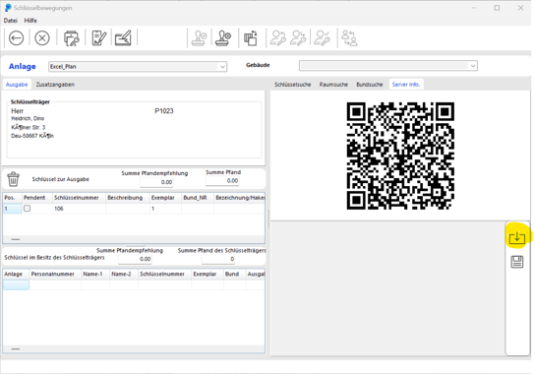Click the back arrow toolbar icon

tap(16, 38)
